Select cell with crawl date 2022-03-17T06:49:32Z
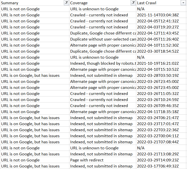Viewport: 187px width, 169px height. 161,166
